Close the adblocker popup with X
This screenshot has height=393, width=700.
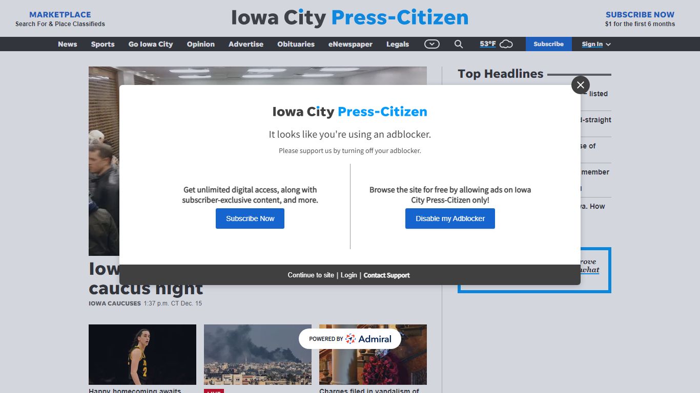coord(580,85)
